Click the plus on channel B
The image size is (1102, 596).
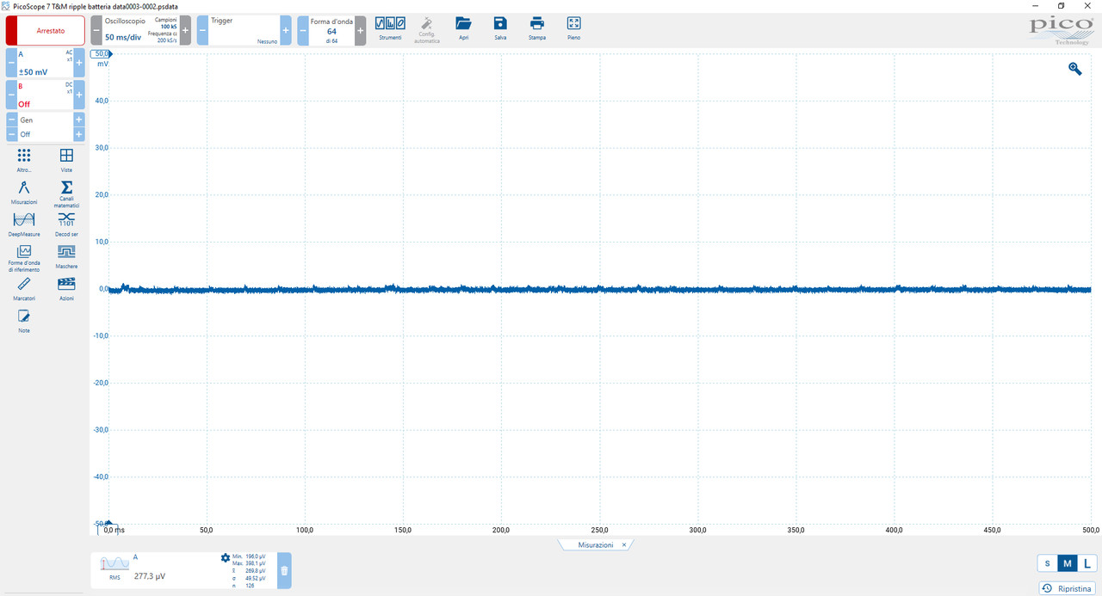pyautogui.click(x=79, y=95)
